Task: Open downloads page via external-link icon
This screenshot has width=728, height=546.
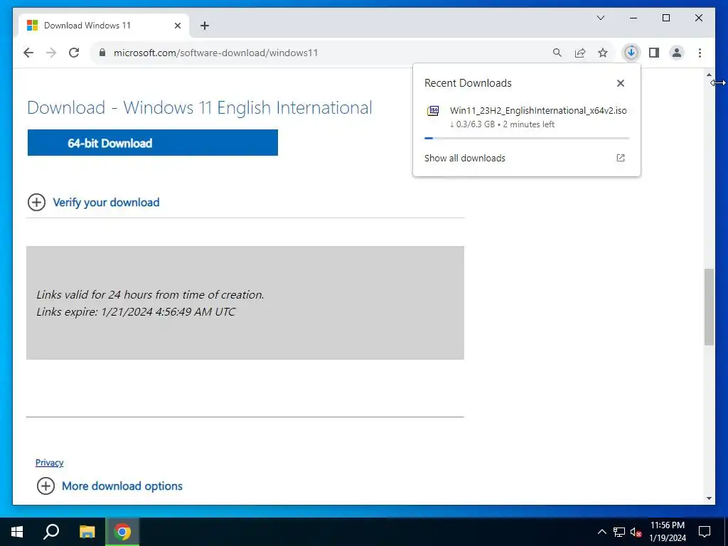Action: [x=620, y=158]
